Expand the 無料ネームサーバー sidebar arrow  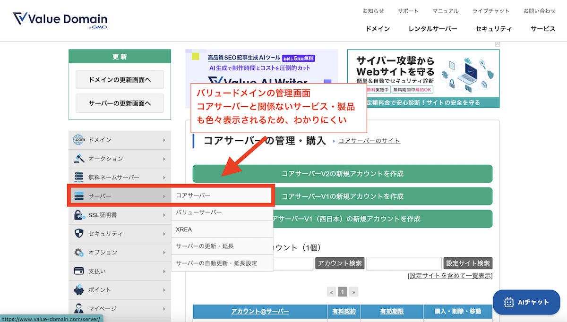pos(164,178)
